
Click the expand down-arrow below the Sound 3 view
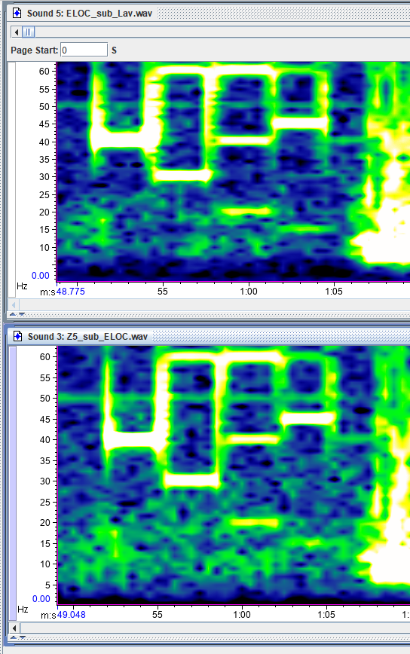[x=23, y=637]
